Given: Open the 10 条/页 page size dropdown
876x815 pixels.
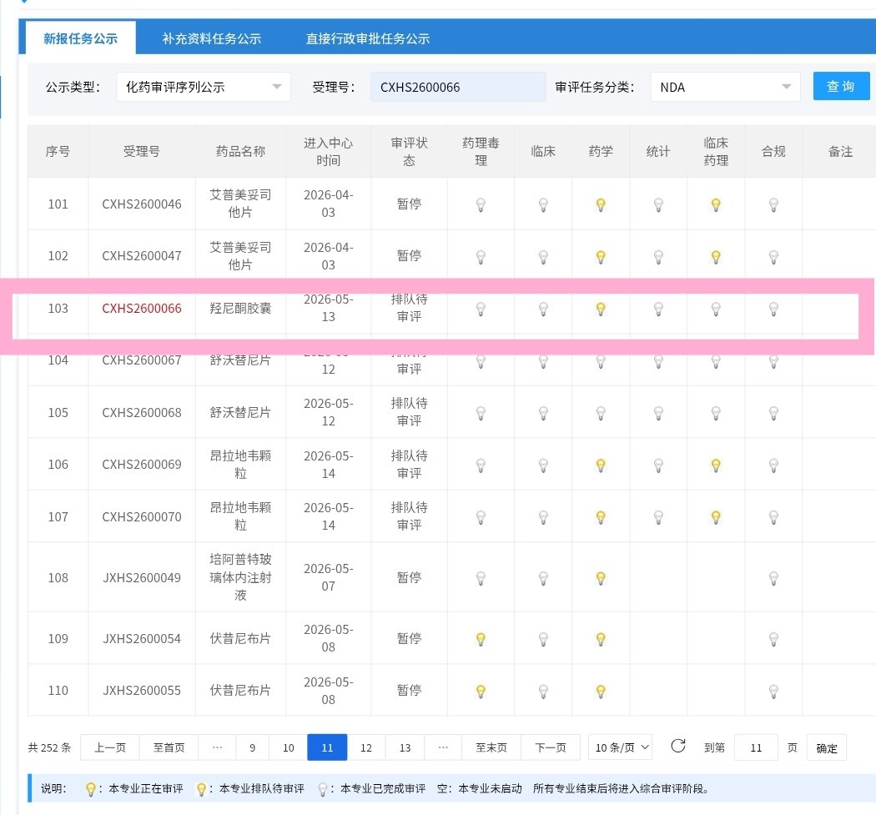Looking at the screenshot, I should click(620, 747).
